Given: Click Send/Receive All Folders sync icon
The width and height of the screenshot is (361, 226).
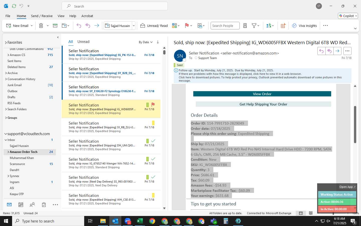Looking at the screenshot, I should pos(14,6).
